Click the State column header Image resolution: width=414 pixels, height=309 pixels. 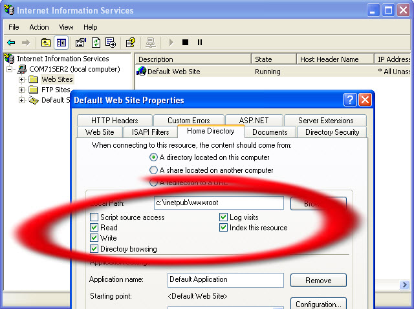point(274,59)
